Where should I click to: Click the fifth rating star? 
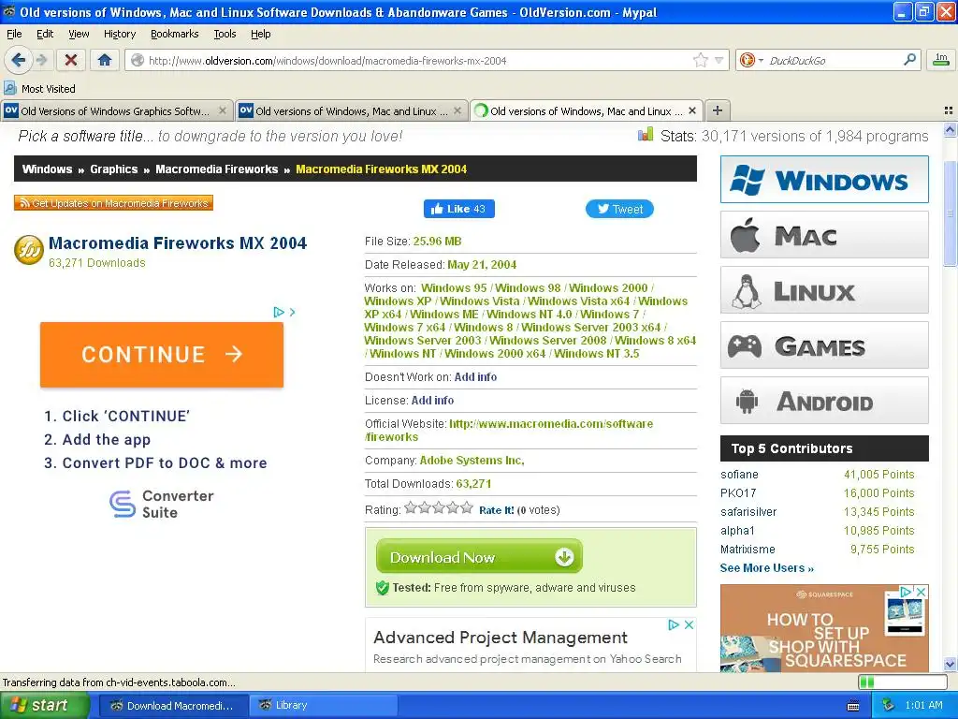[467, 507]
